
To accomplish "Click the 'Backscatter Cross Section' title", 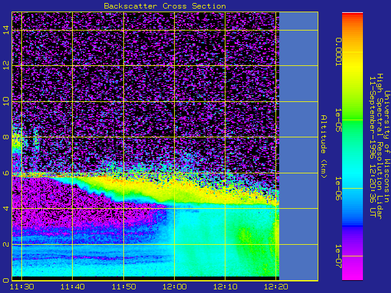I will [165, 6].
